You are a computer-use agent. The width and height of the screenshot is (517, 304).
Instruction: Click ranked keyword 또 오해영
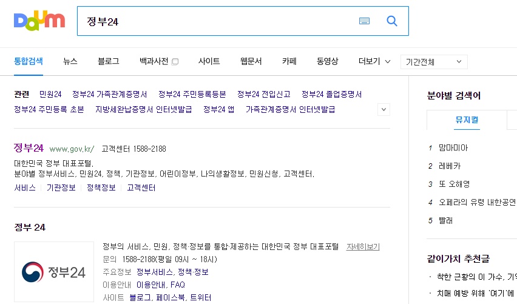tap(454, 184)
